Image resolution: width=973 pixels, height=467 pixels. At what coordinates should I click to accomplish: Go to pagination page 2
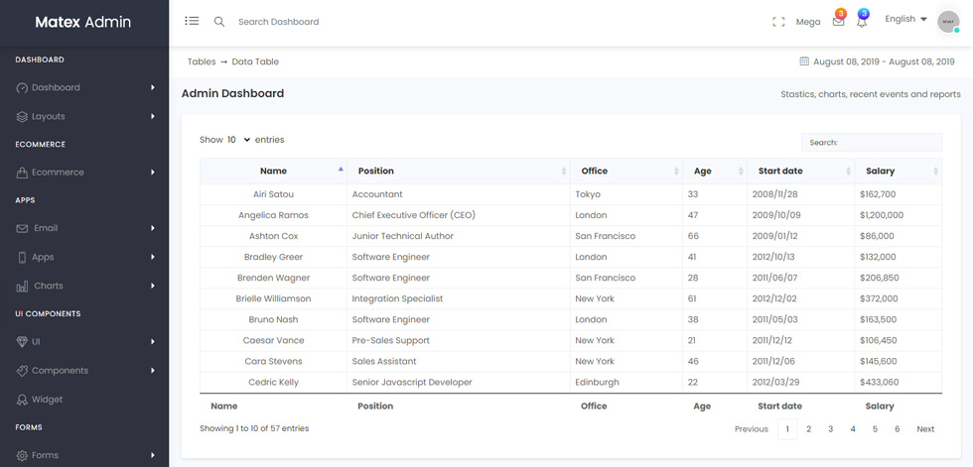(x=808, y=428)
